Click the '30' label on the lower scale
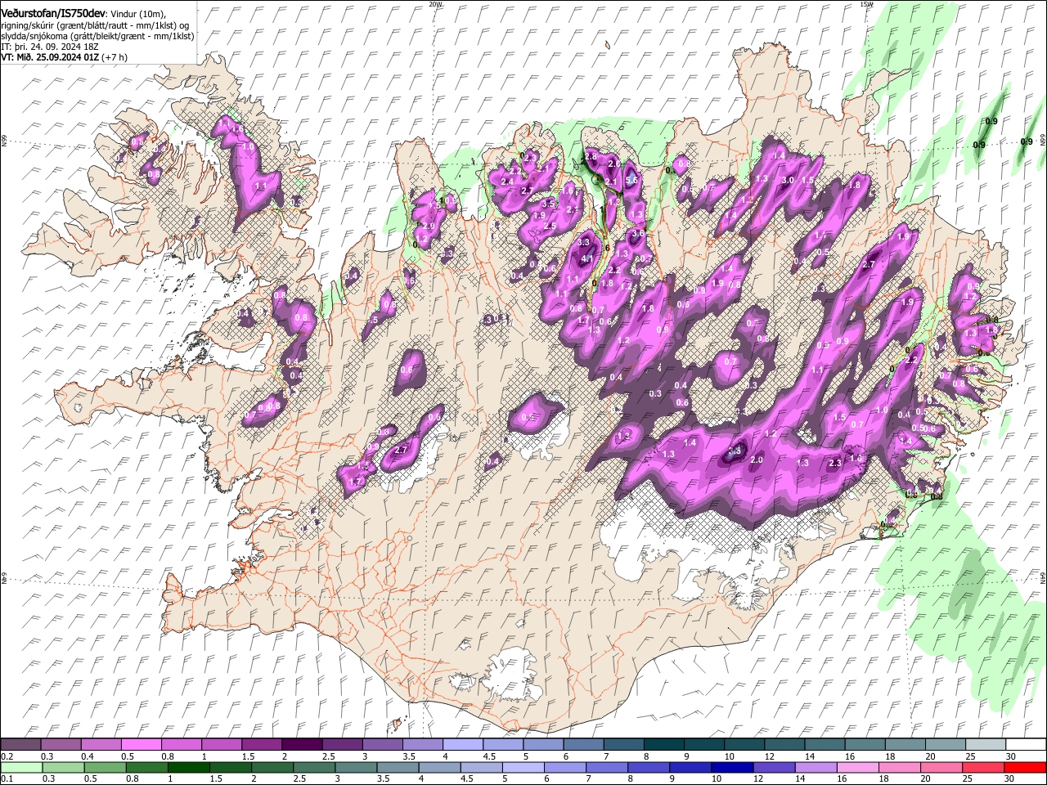Image resolution: width=1047 pixels, height=785 pixels. click(x=1011, y=778)
